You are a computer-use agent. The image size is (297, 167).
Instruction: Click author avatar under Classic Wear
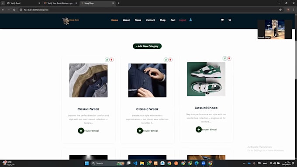point(140,131)
